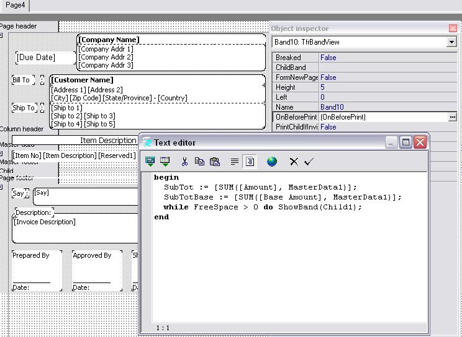Click the insert data field icon

[165, 162]
